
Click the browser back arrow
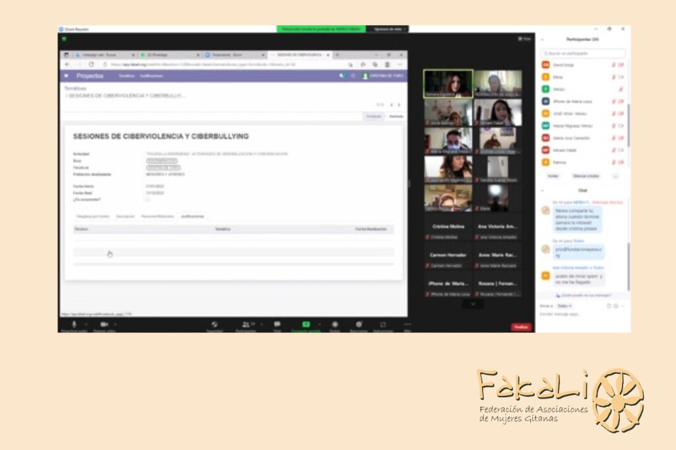[67, 64]
